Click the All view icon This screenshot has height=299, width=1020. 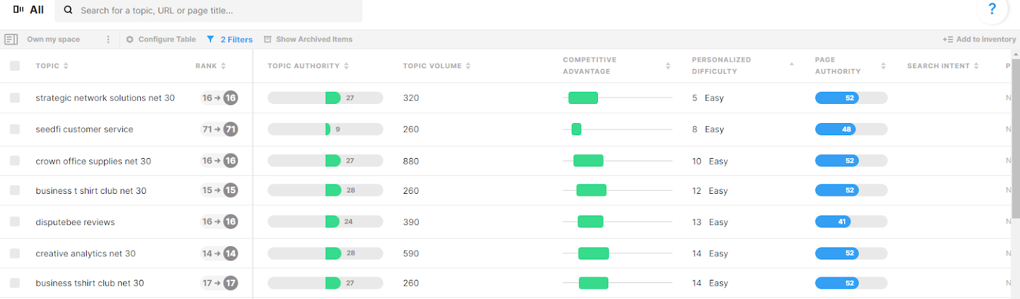(18, 10)
